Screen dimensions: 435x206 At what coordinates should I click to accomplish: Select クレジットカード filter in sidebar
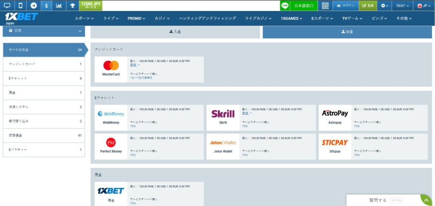pos(44,64)
